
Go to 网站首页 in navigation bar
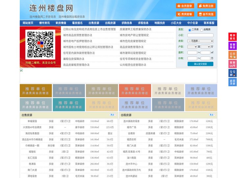tap(28, 23)
